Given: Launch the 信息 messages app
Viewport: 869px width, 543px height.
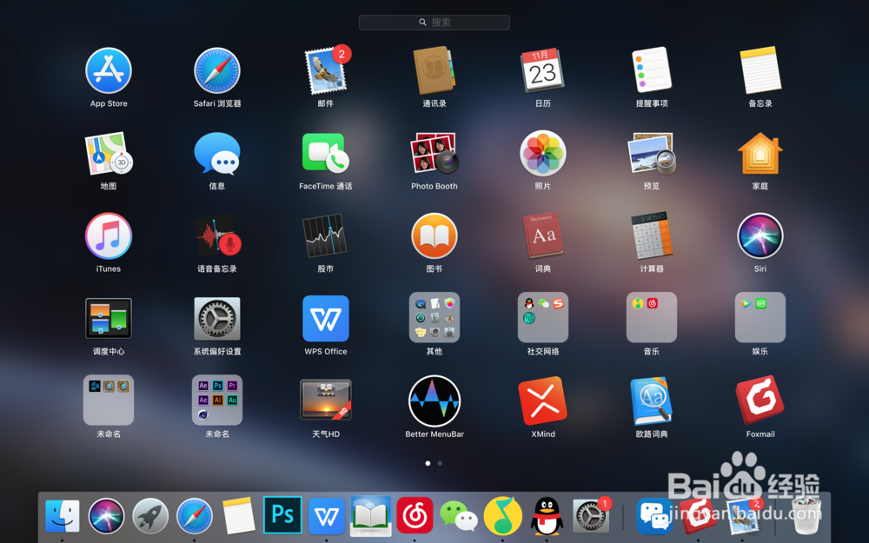Looking at the screenshot, I should [217, 153].
